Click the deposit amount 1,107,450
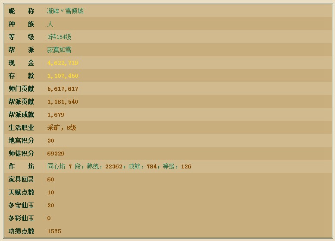Screen dimensions: 335x241 pyautogui.click(x=63, y=76)
